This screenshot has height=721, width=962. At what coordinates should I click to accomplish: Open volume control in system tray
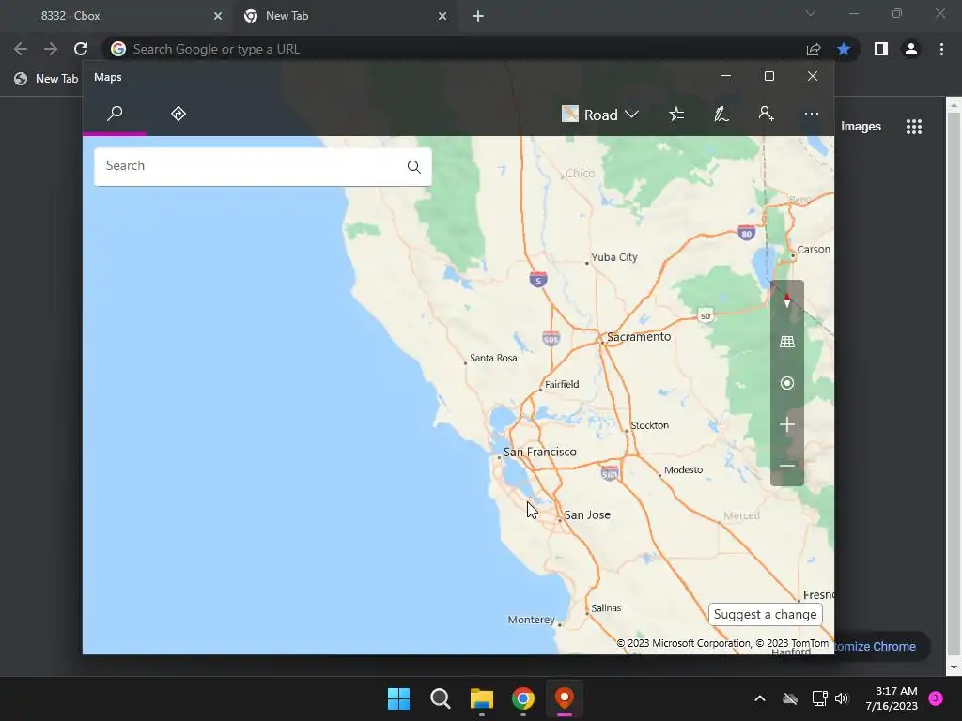[x=842, y=698]
